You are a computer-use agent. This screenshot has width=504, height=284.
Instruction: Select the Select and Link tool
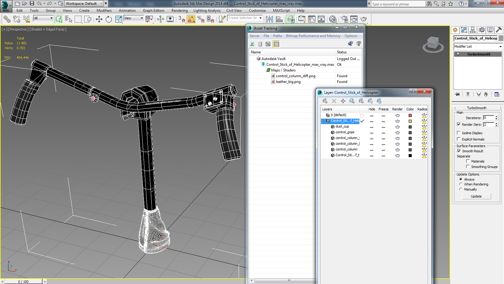7,19
